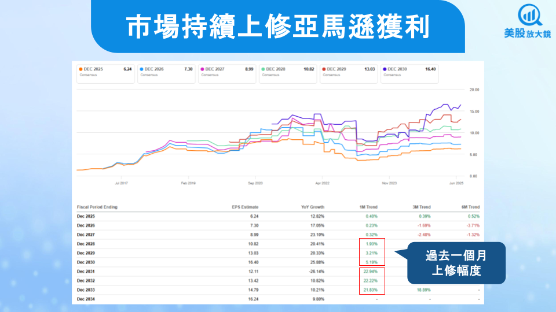Click the Apr 2022 x-axis label
Image resolution: width=556 pixels, height=312 pixels.
pos(323,183)
